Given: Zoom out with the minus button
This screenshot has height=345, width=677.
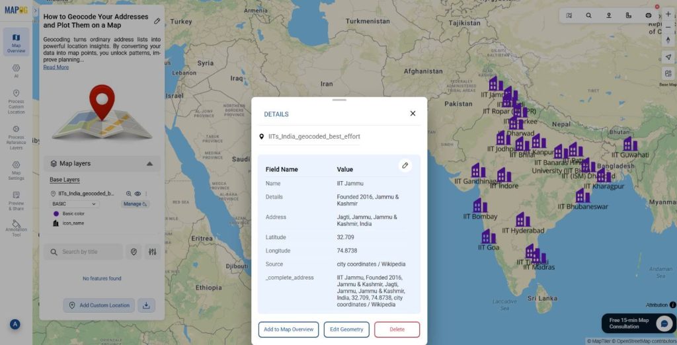Looking at the screenshot, I should point(668,27).
